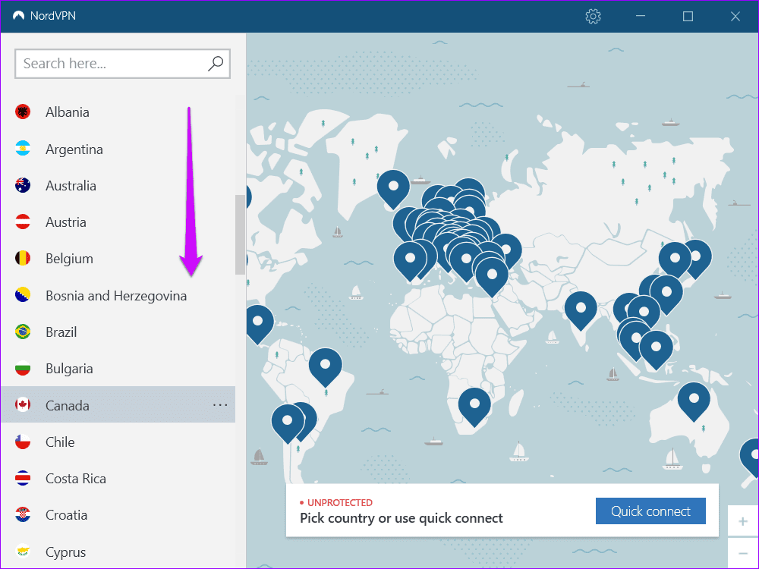The width and height of the screenshot is (759, 569).
Task: Click the Australia flag icon
Action: (x=23, y=185)
